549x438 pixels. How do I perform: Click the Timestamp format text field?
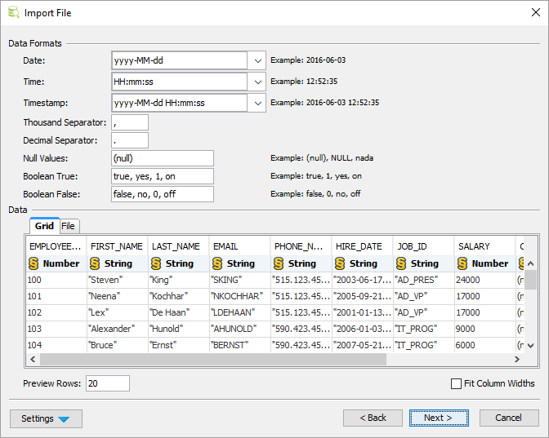pyautogui.click(x=179, y=103)
